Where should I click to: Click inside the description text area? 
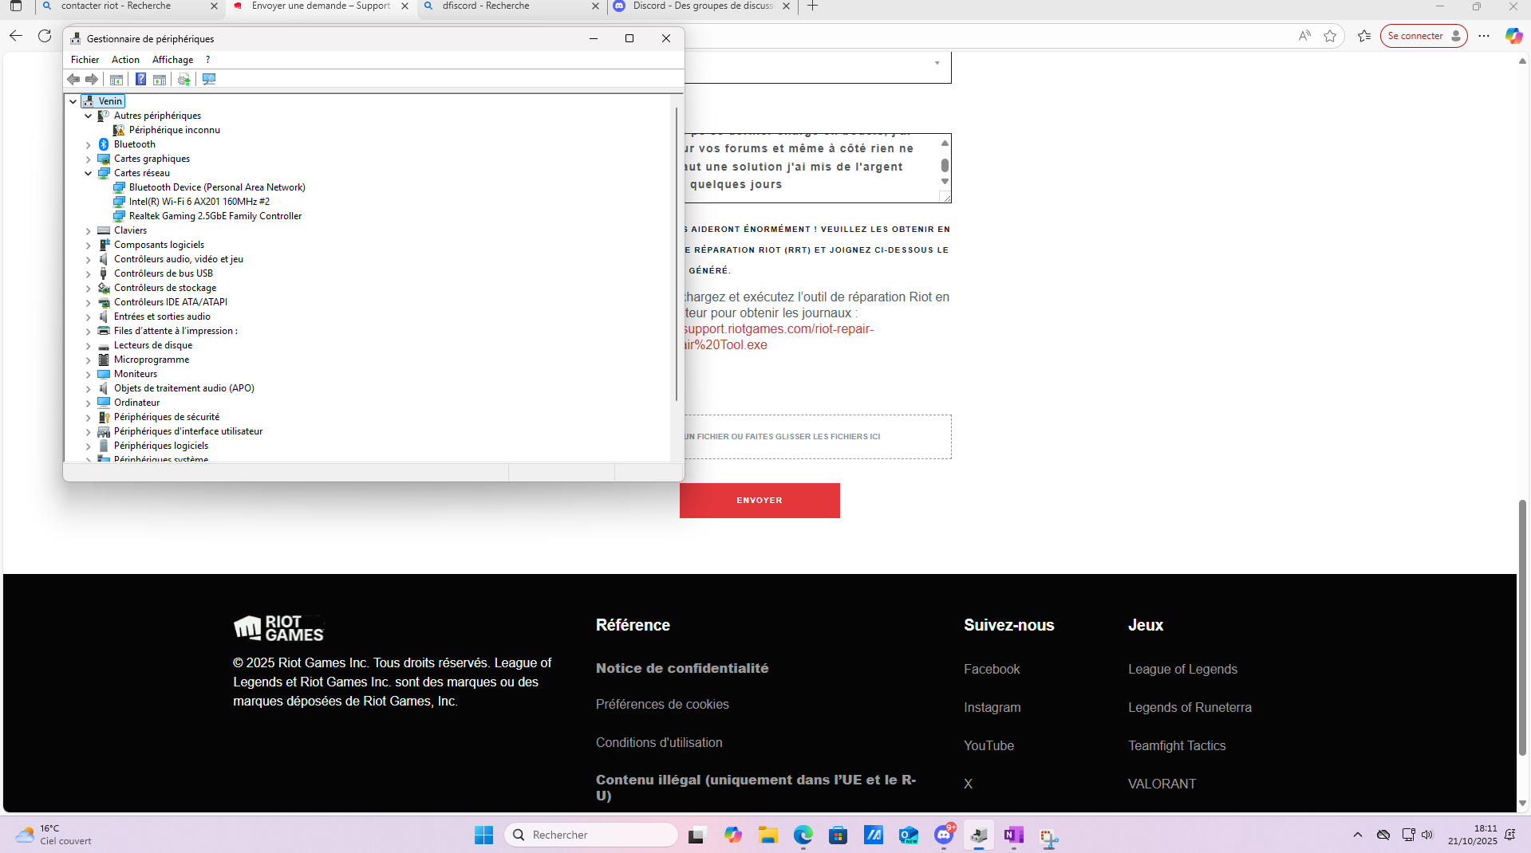tap(810, 167)
